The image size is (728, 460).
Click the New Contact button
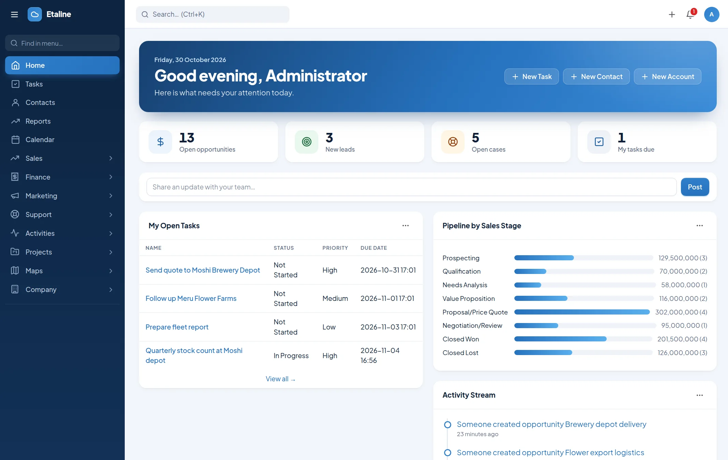click(596, 77)
